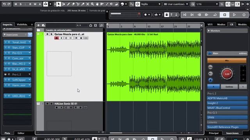The height and width of the screenshot is (140, 250).
Task: Open dropdown arrow on SoftClipper insert
Action: tap(30, 80)
